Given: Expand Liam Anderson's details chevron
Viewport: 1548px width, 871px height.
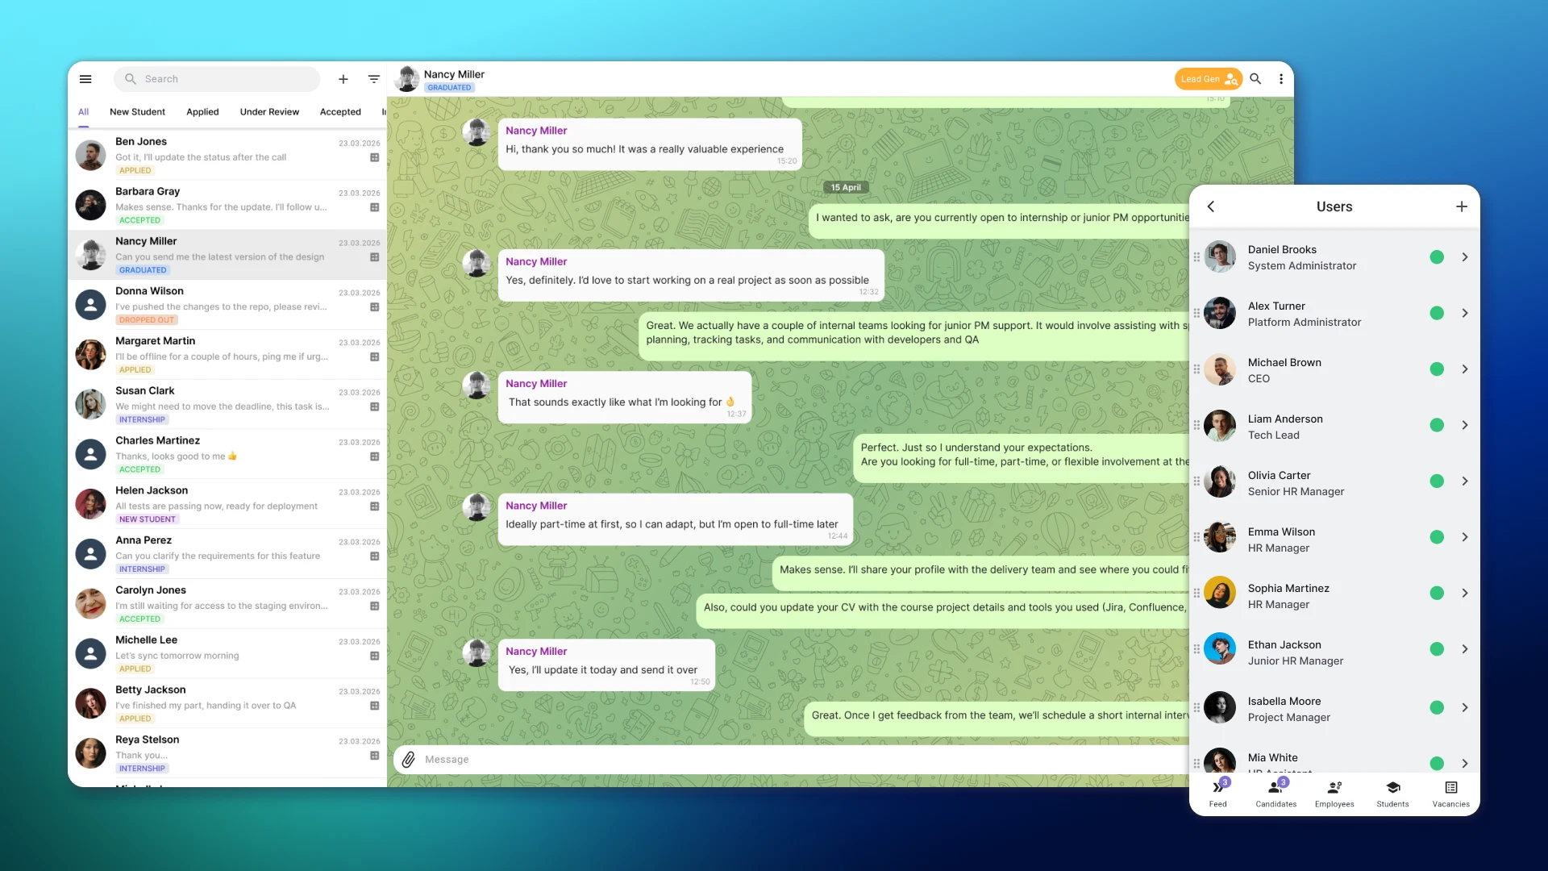Looking at the screenshot, I should point(1465,425).
